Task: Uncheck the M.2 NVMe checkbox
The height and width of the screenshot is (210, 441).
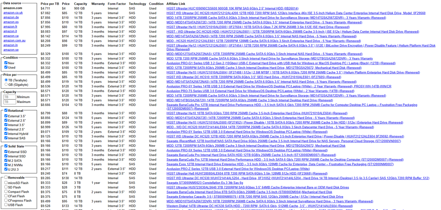Action: coord(6,165)
